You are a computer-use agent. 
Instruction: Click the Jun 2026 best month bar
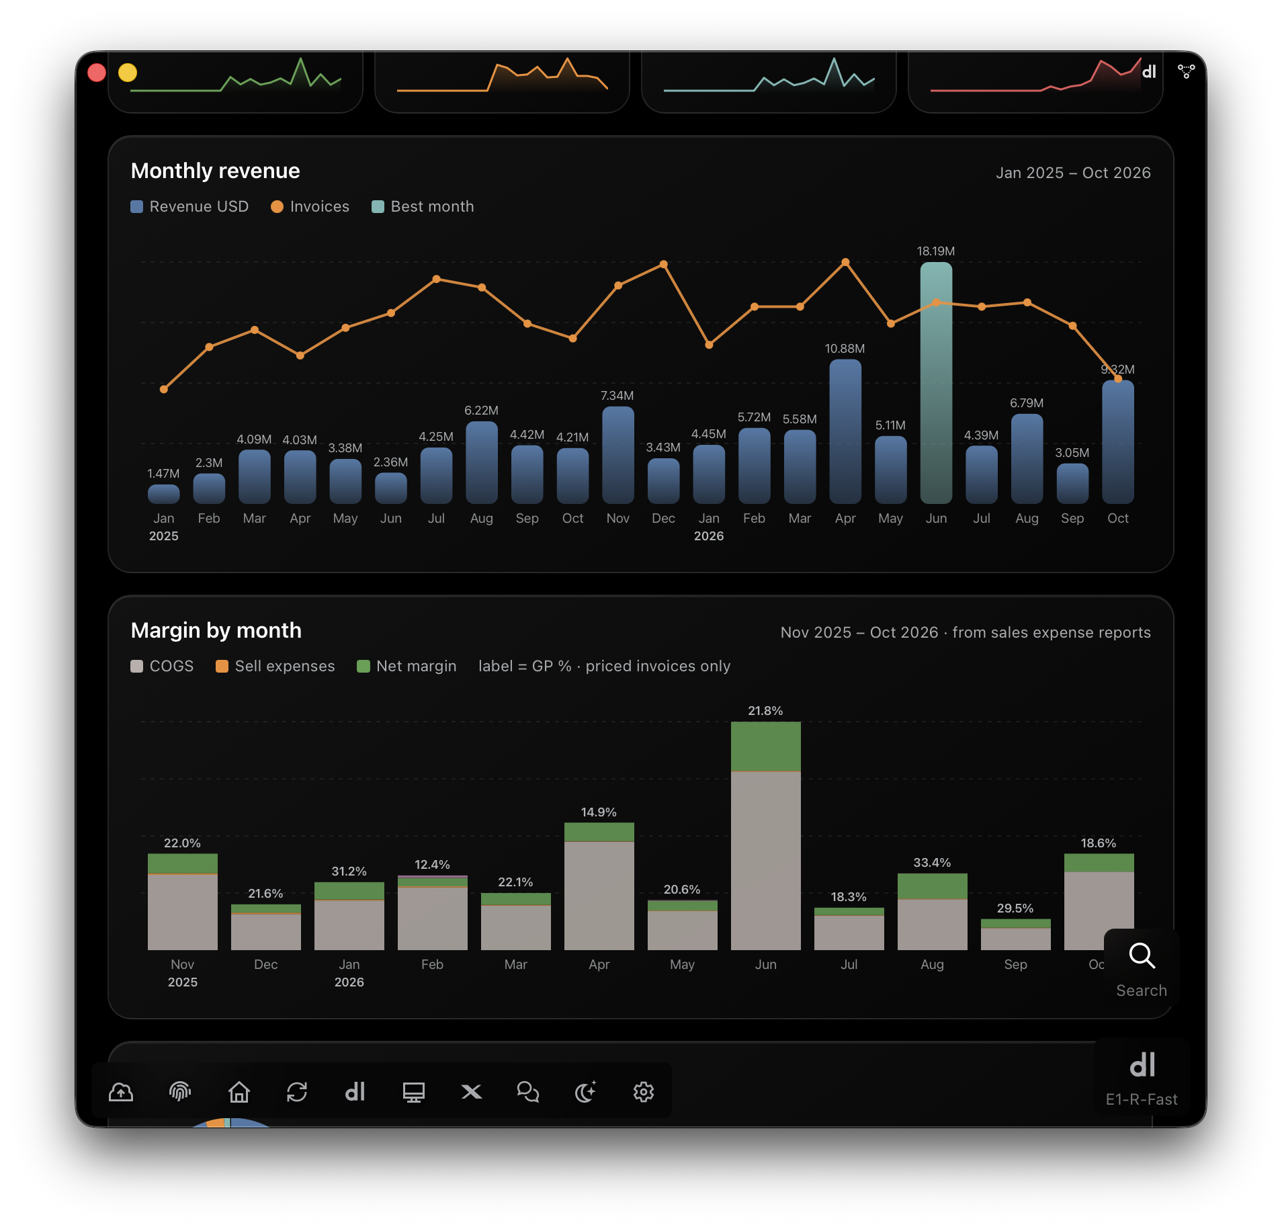coord(936,383)
